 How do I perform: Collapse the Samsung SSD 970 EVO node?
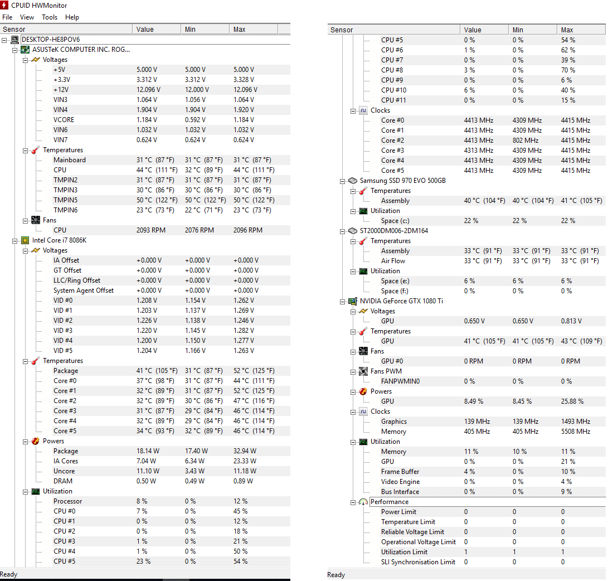(x=343, y=181)
